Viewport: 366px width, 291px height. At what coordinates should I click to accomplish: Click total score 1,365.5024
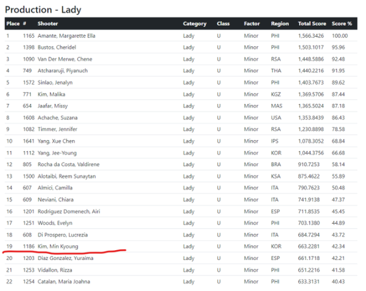[311, 106]
